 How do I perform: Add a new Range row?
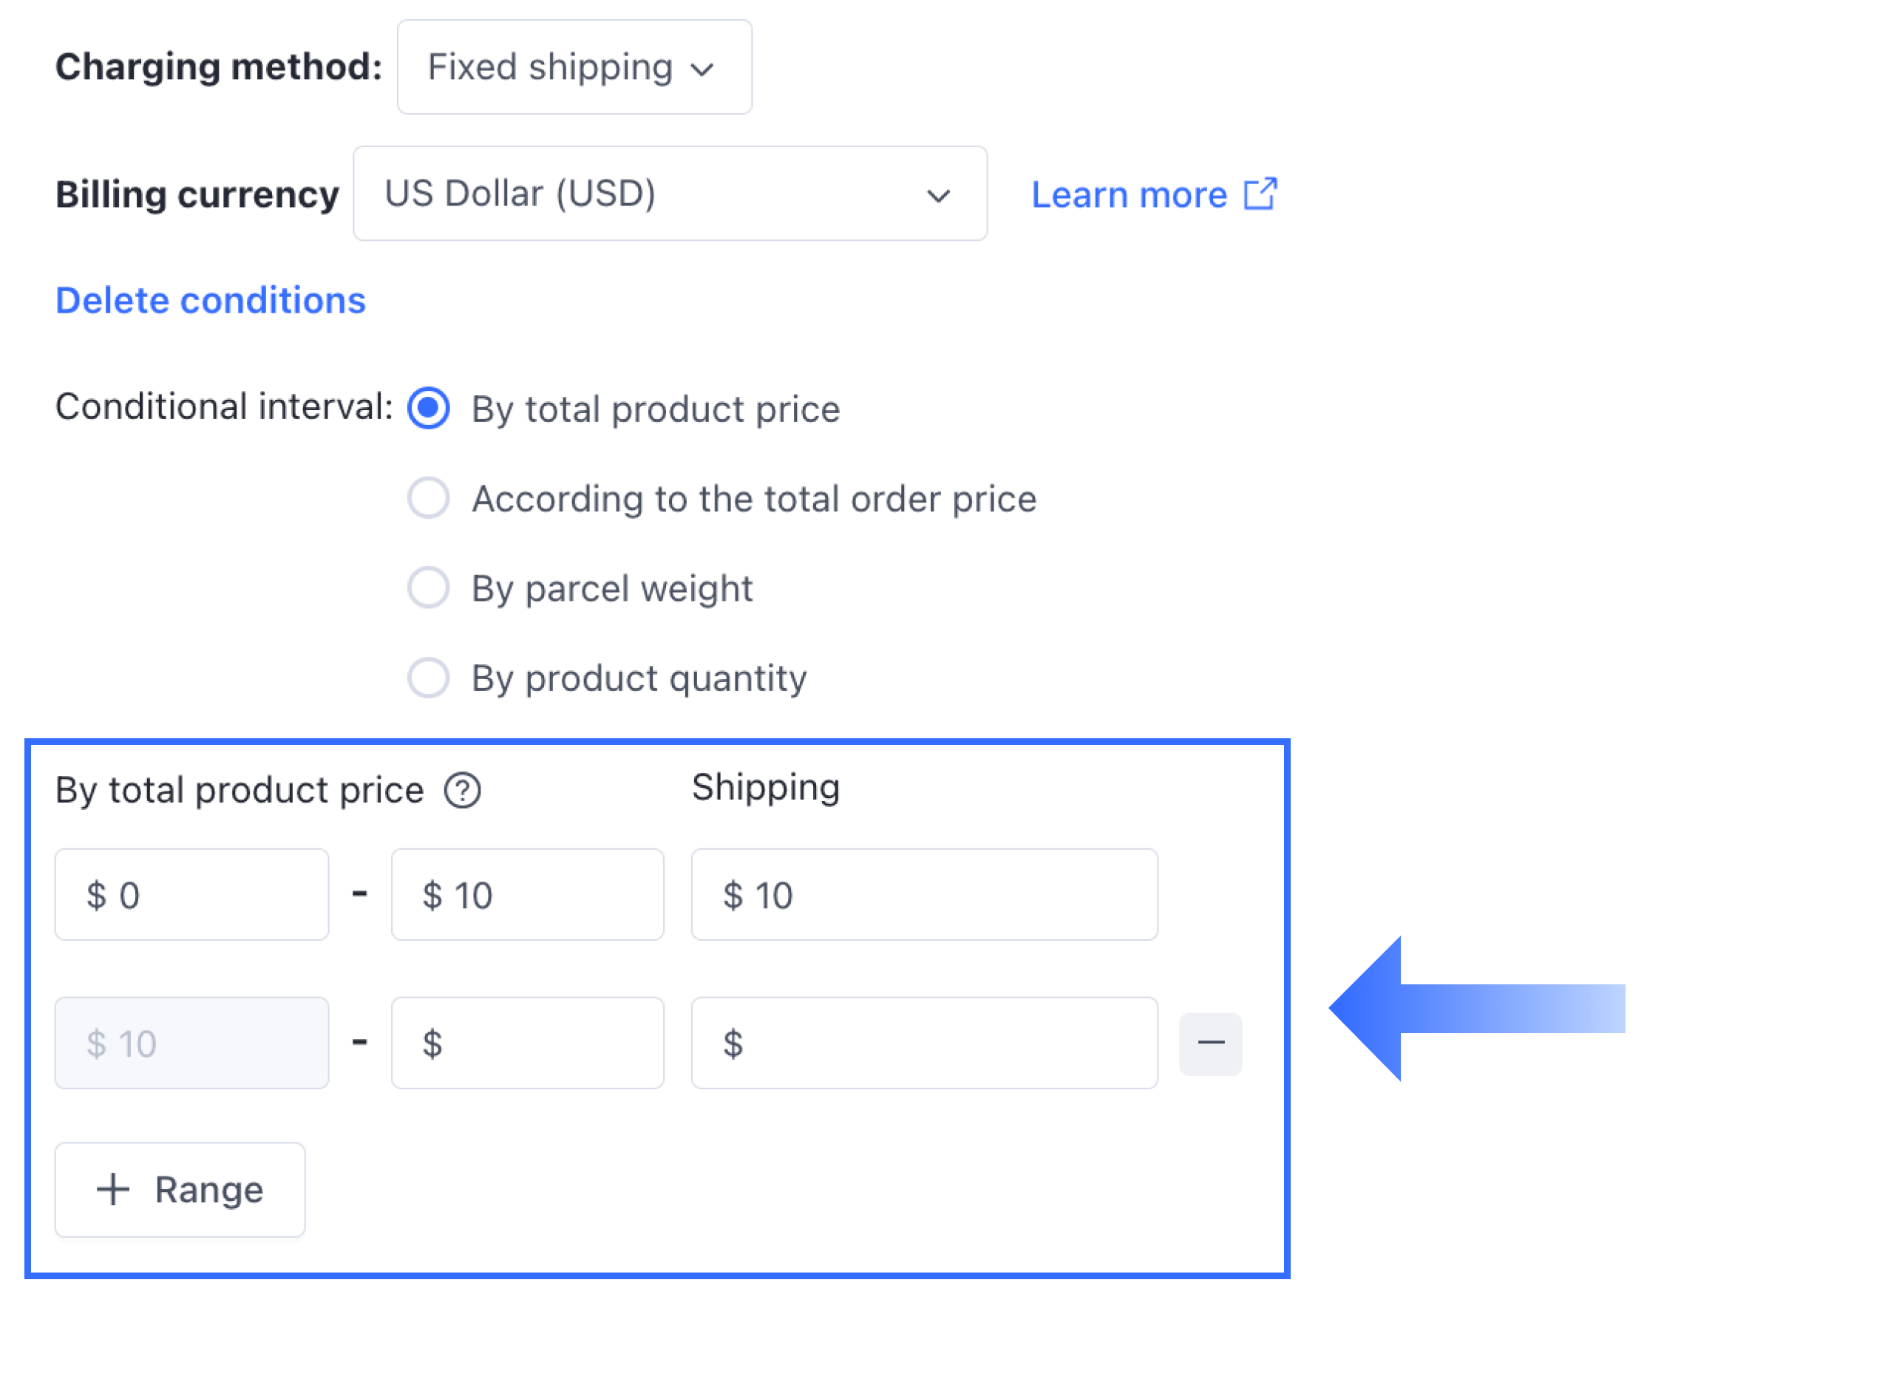(x=180, y=1190)
